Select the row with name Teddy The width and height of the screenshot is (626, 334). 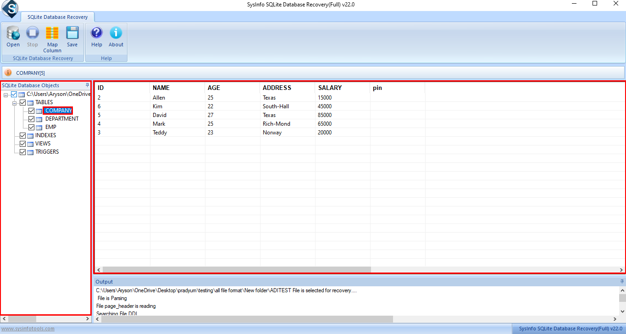(x=160, y=133)
